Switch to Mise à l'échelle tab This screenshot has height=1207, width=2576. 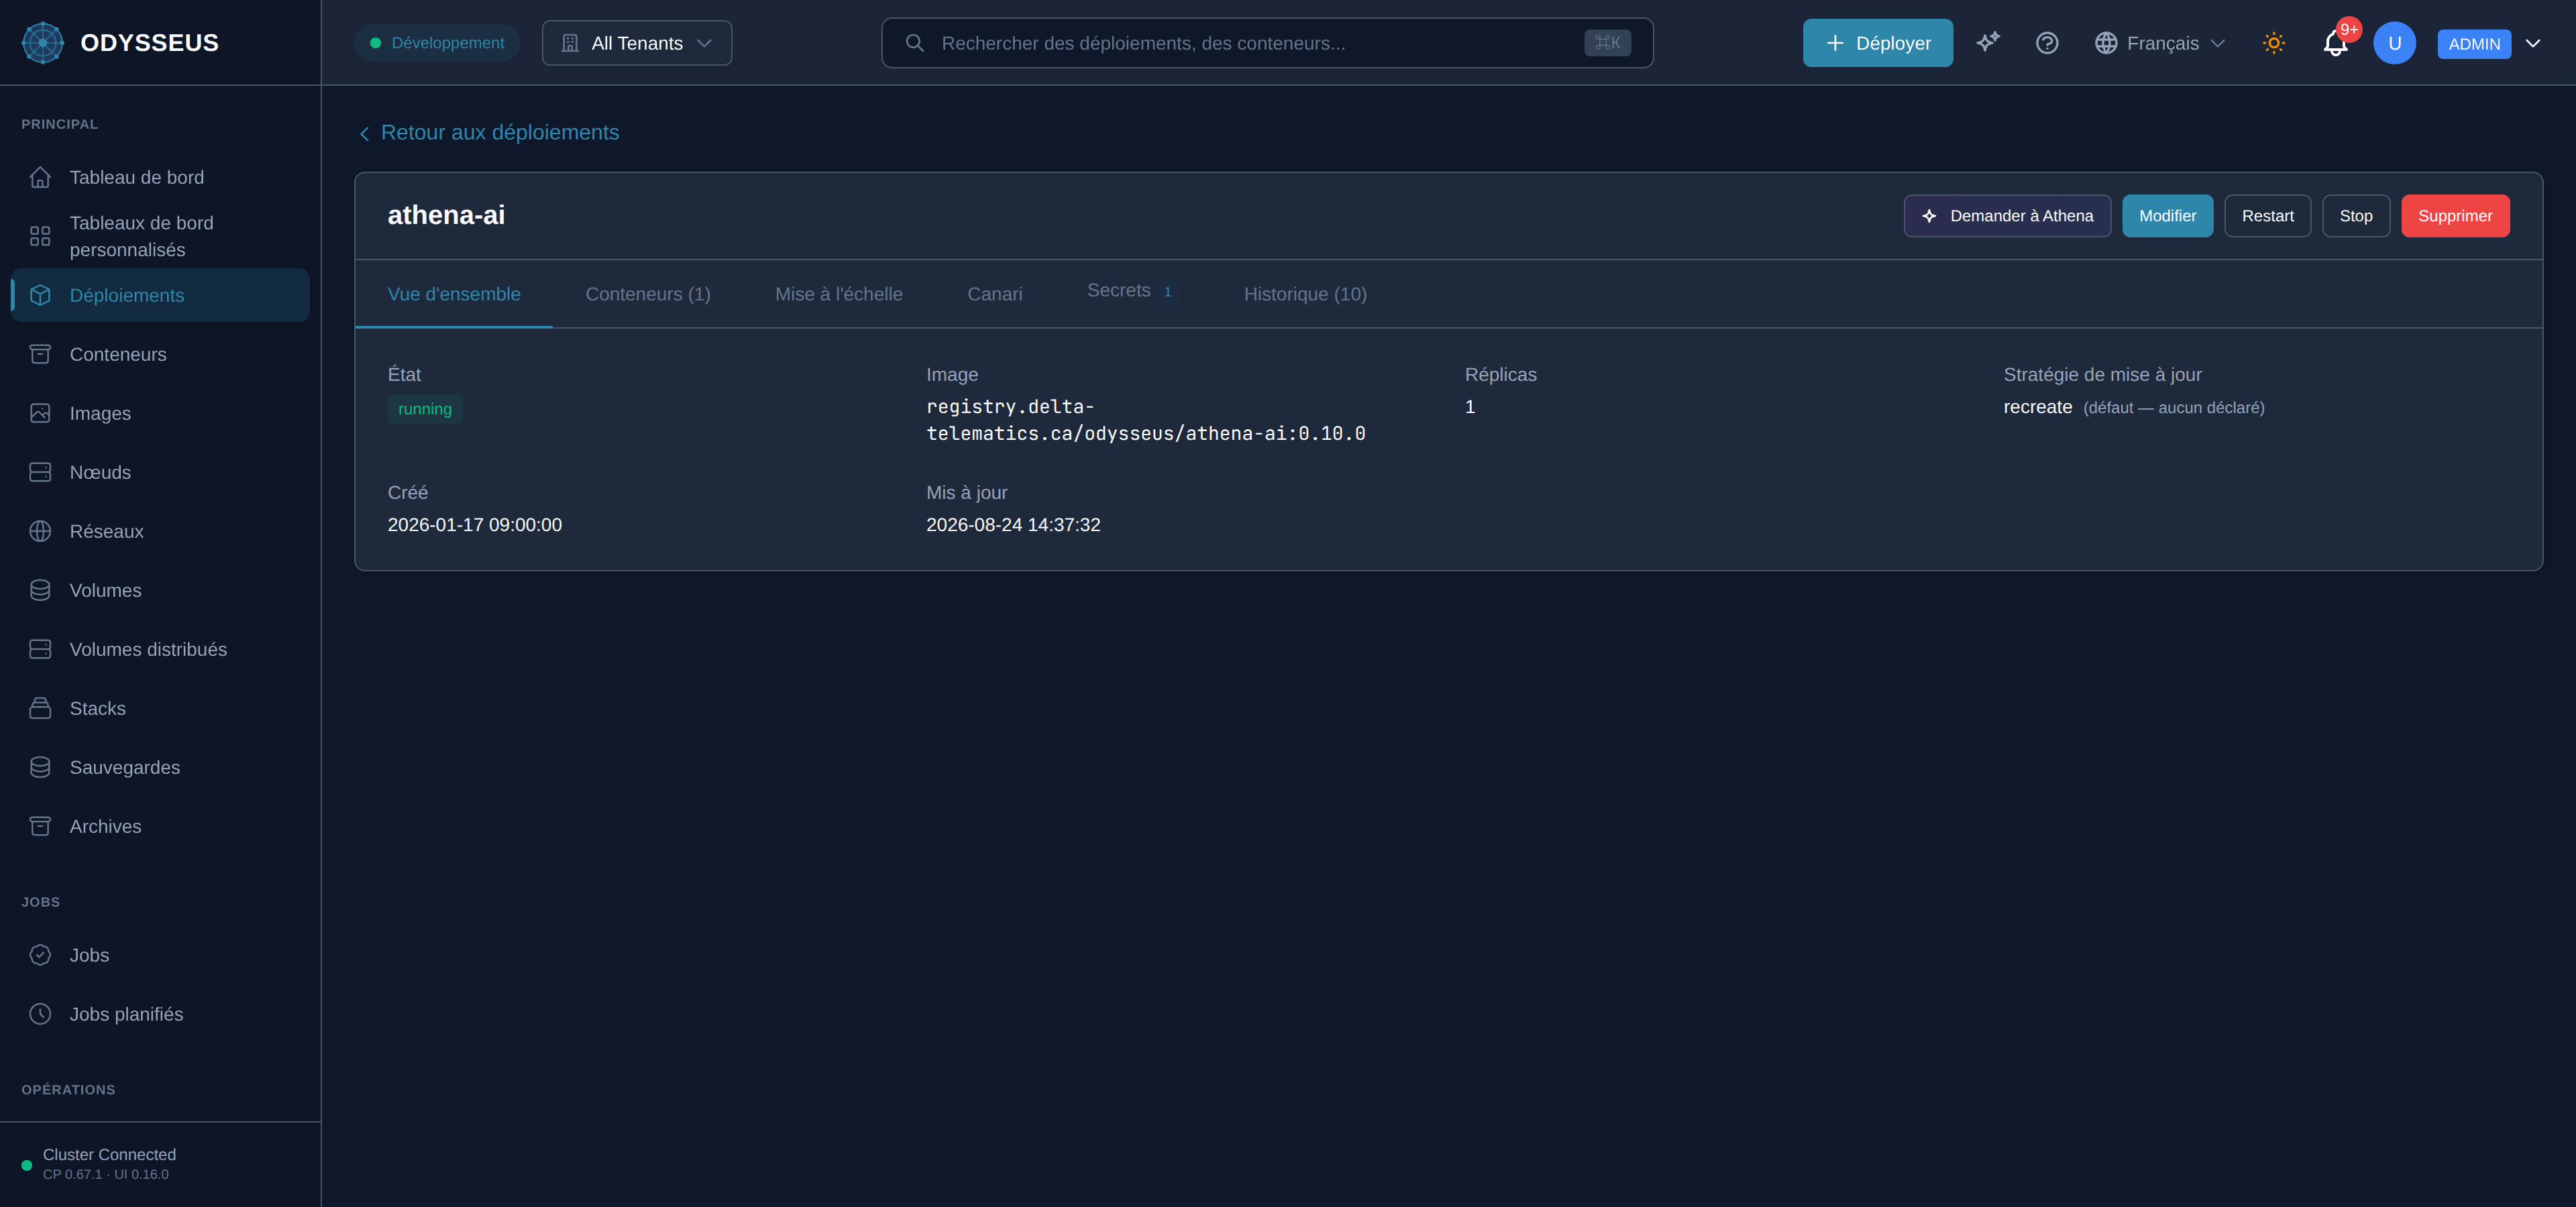point(839,294)
